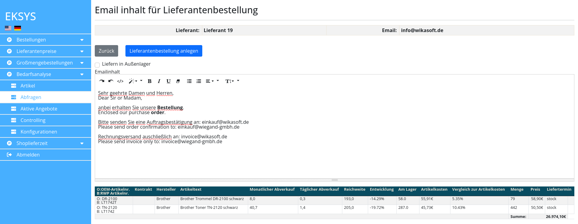This screenshot has width=578, height=224.
Task: Apply bold formatting in the email editor
Action: click(149, 81)
